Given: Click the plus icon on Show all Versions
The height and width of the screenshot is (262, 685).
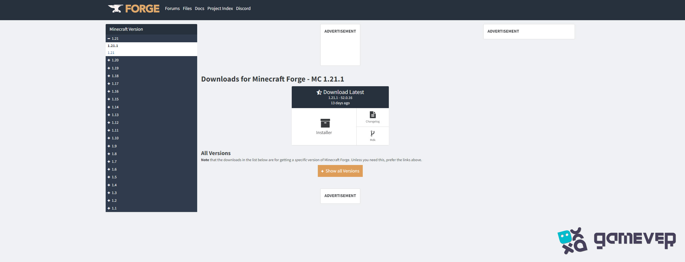Looking at the screenshot, I should pyautogui.click(x=322, y=171).
